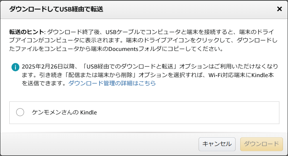Click the キャンセル button
This screenshot has height=156, width=288.
click(x=217, y=144)
